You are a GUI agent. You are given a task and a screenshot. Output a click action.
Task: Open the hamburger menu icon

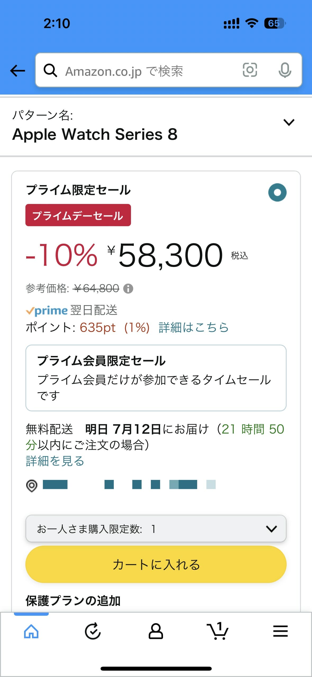[x=280, y=631]
